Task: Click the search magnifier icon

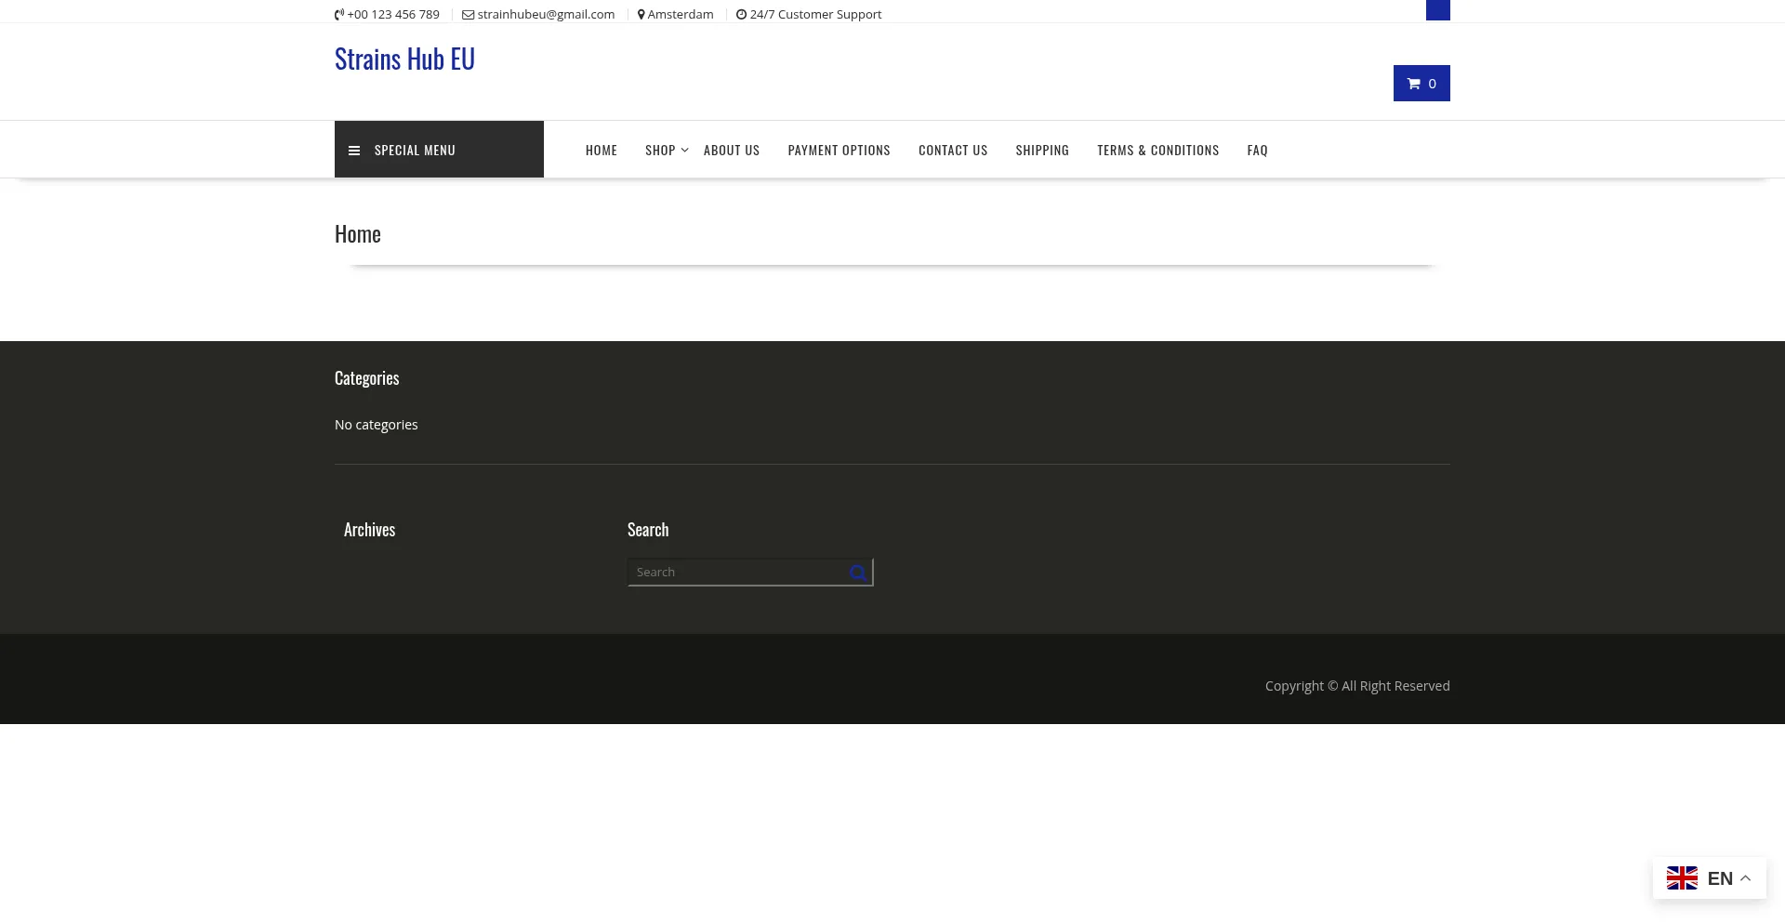Action: click(858, 573)
